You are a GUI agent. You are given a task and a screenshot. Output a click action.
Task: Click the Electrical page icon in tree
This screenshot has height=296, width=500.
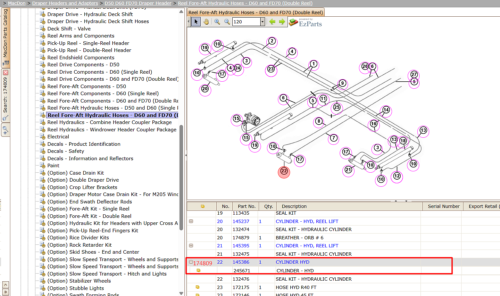tap(42, 136)
